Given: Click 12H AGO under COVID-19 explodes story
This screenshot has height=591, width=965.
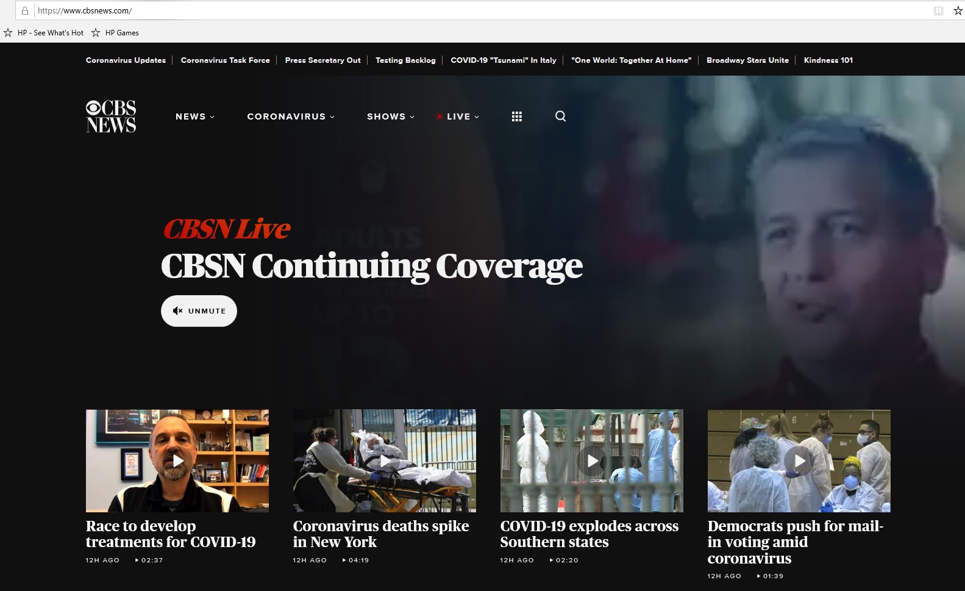Looking at the screenshot, I should click(517, 560).
